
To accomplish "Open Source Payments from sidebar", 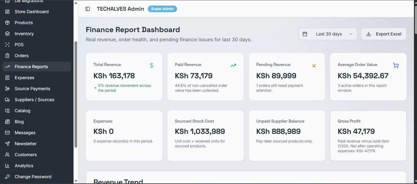I will (37, 89).
